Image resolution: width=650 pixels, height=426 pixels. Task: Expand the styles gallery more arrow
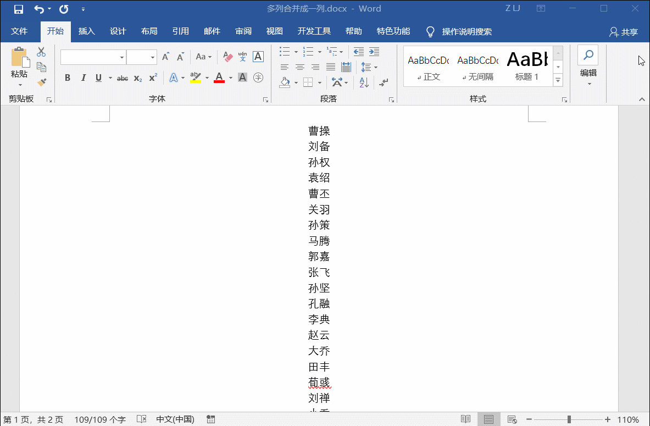pos(558,80)
